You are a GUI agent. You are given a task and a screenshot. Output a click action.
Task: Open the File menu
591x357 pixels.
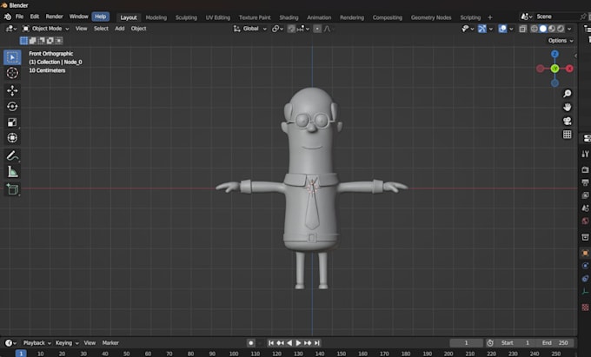[x=19, y=17]
